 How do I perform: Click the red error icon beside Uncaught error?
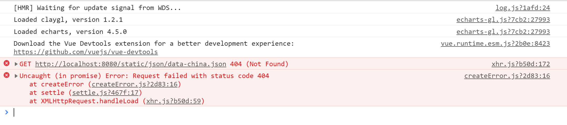7,75
